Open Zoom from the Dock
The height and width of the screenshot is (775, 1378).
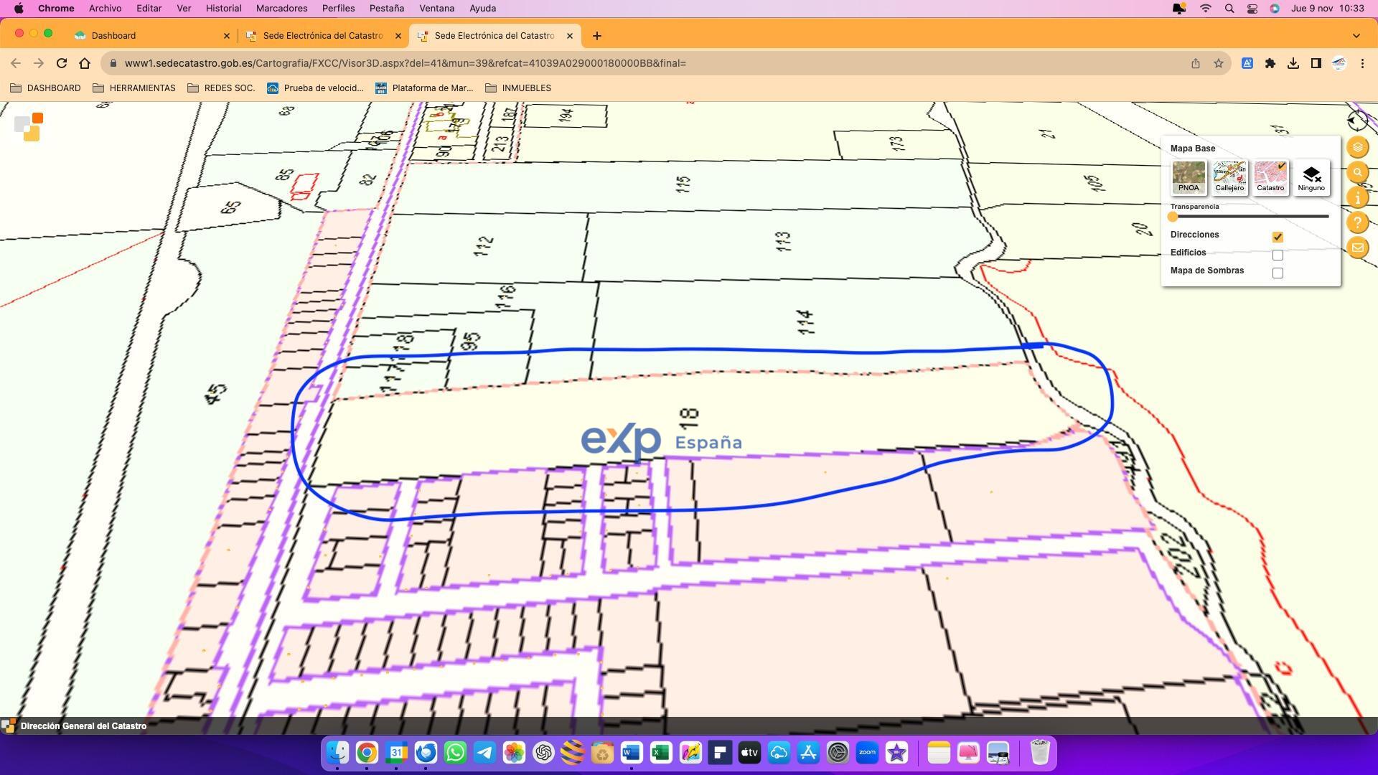(867, 753)
